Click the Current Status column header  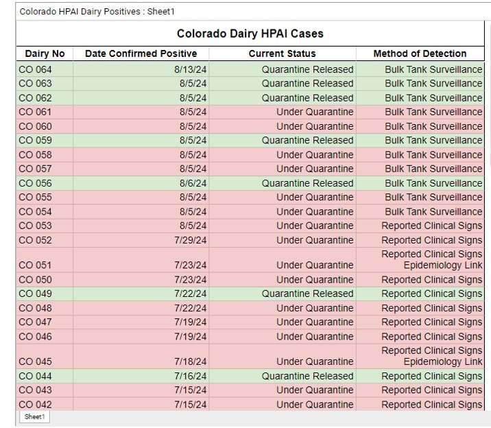pyautogui.click(x=282, y=53)
